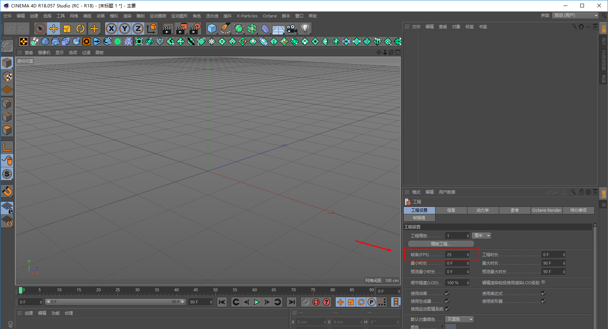
Task: Click the default object color swatch
Action: pos(451,326)
